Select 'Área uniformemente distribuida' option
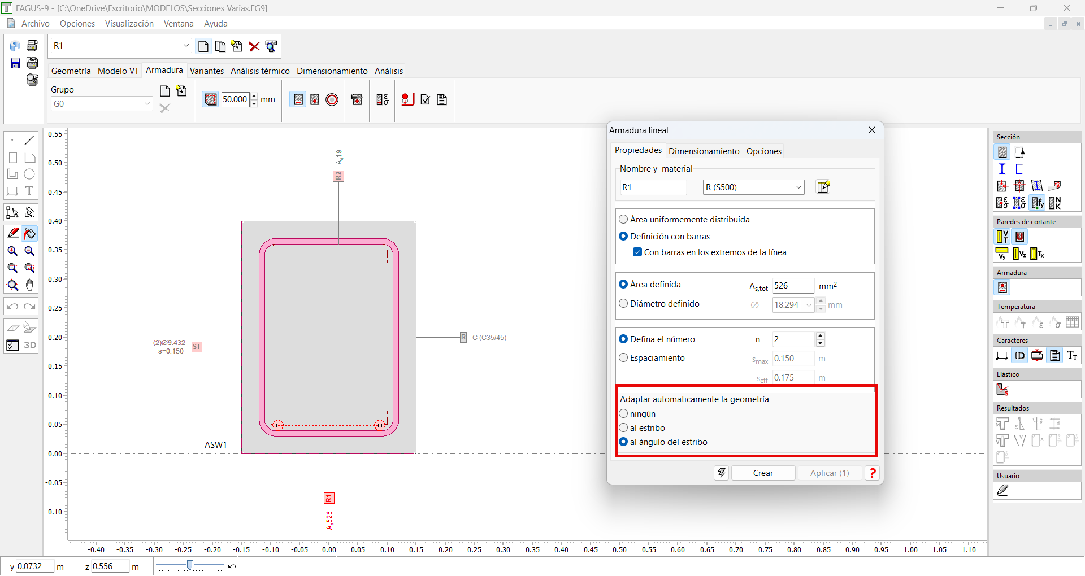The height and width of the screenshot is (576, 1085). click(x=624, y=219)
